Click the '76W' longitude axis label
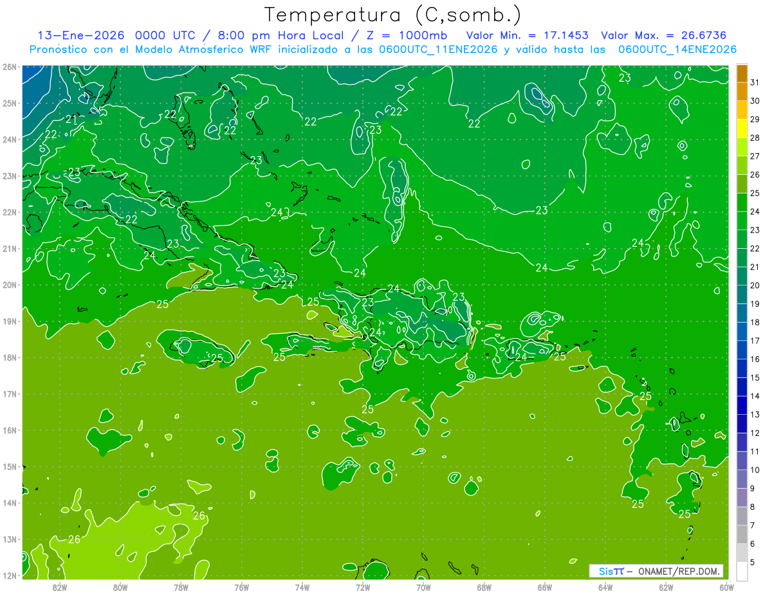772x596 pixels. pos(241,587)
